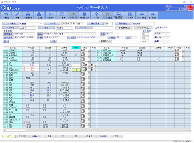Click the 予約参照(R) button
The image size is (194, 143).
pyautogui.click(x=124, y=28)
